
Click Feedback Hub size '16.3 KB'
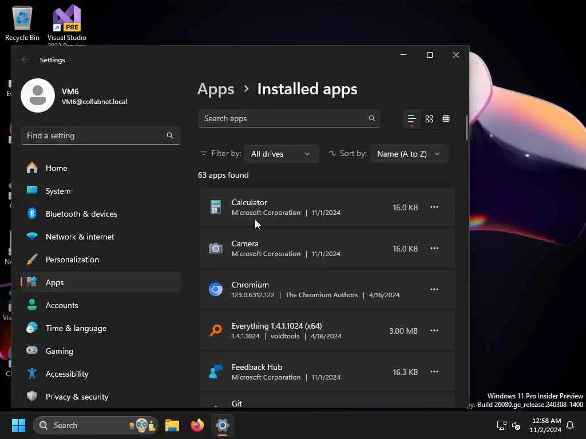[x=405, y=372]
